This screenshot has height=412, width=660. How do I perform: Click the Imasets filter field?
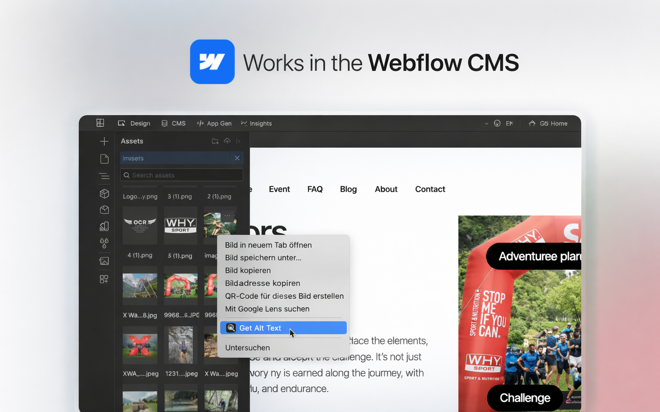[x=181, y=158]
